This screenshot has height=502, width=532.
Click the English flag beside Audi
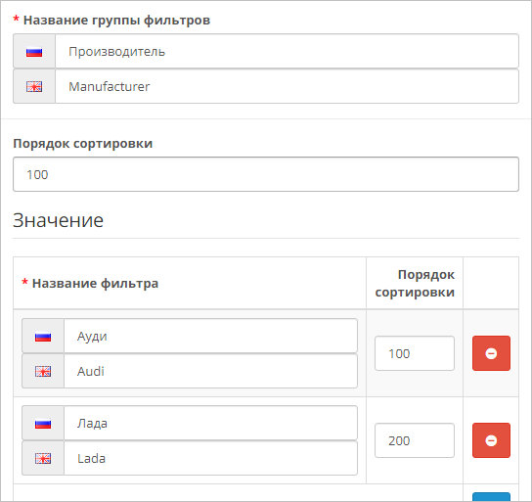[43, 371]
